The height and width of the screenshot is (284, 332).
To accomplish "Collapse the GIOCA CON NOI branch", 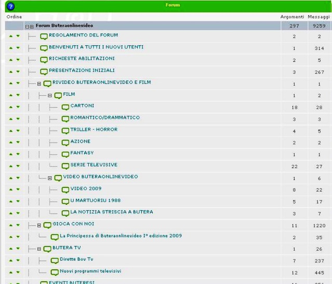I will click(x=39, y=225).
